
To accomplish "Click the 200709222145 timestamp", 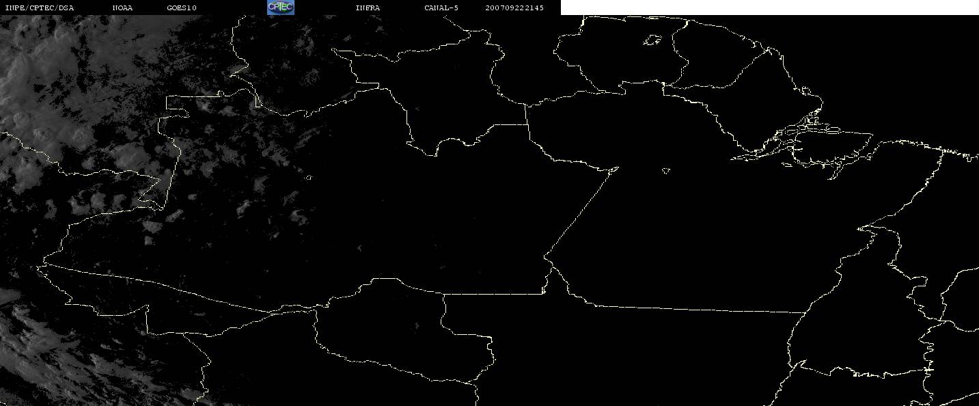I will click(514, 8).
